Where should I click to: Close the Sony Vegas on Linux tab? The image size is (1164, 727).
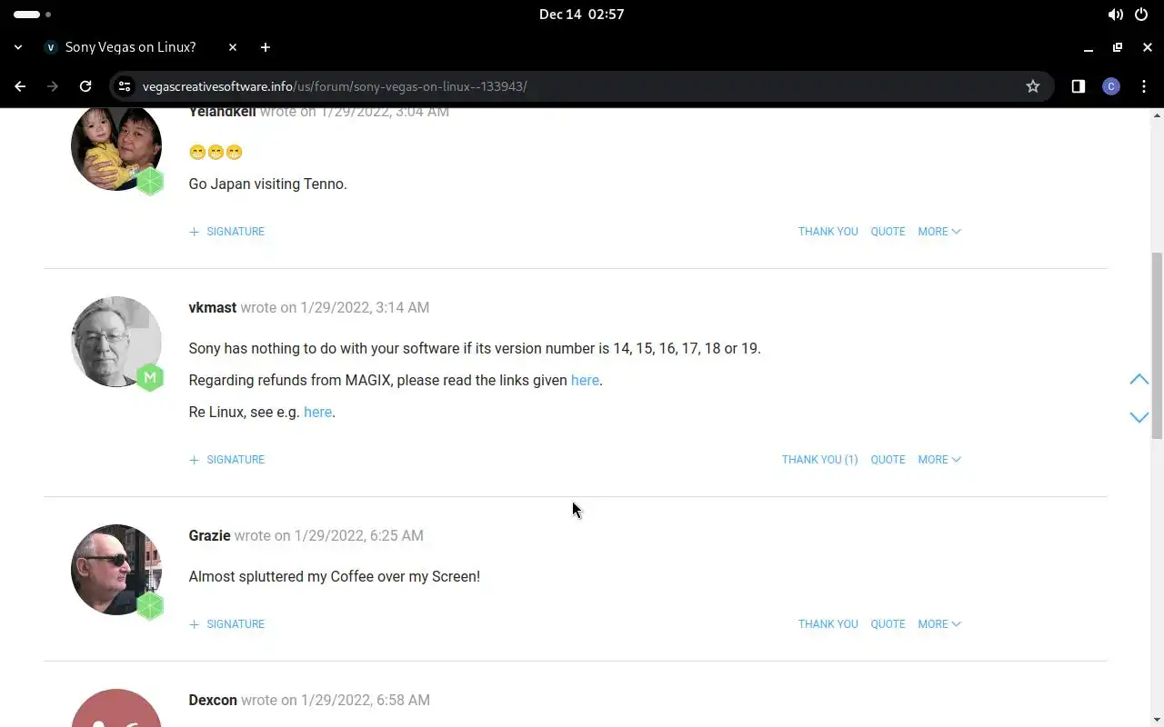point(233,47)
